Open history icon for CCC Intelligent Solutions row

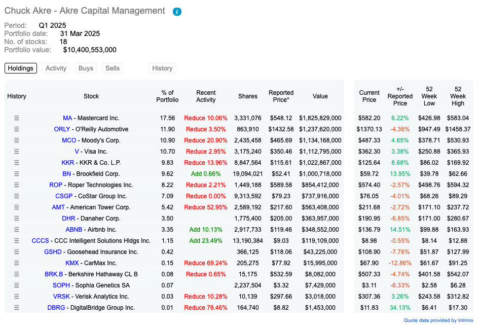[17, 241]
